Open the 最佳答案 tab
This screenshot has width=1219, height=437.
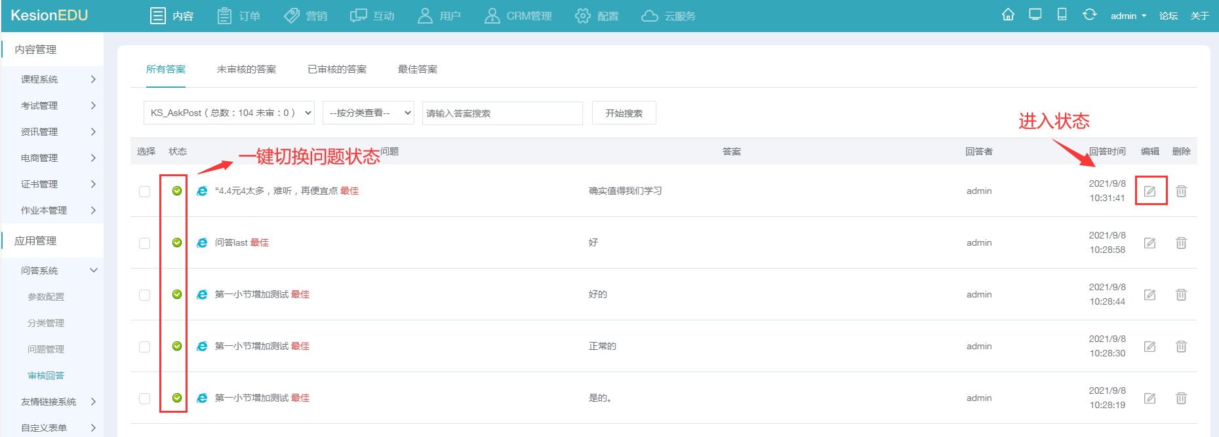click(417, 69)
